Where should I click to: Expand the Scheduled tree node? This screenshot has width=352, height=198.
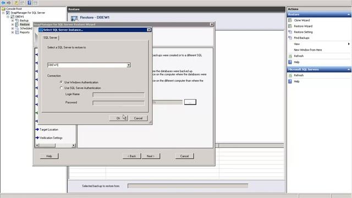point(13,29)
